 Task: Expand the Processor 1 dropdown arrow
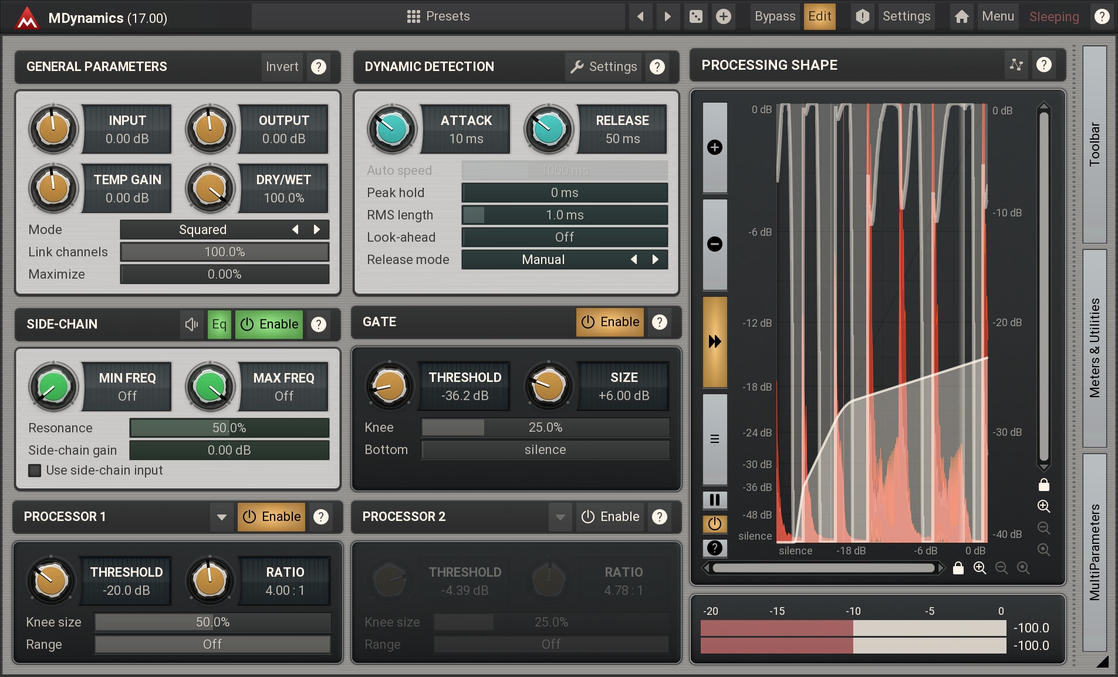[x=221, y=517]
